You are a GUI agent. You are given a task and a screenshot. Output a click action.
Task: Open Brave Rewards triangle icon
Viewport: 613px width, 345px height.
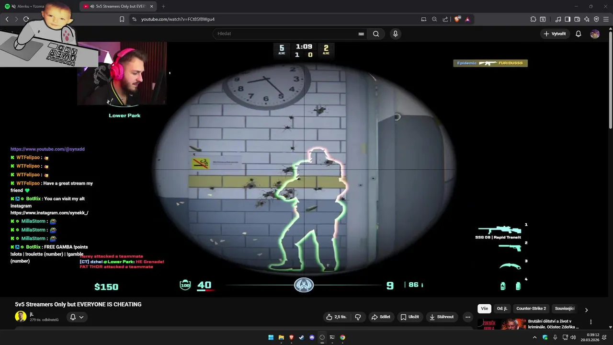point(467,19)
